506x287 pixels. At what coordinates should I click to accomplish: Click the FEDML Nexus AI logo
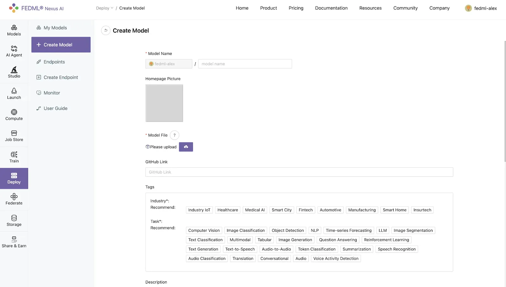tap(36, 8)
